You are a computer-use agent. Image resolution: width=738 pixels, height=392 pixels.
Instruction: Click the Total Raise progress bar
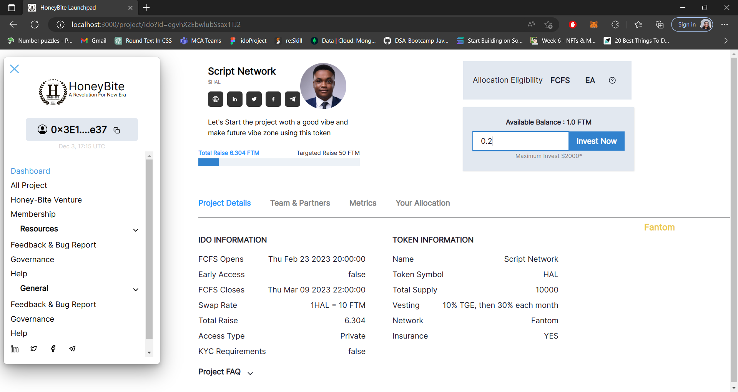click(279, 163)
